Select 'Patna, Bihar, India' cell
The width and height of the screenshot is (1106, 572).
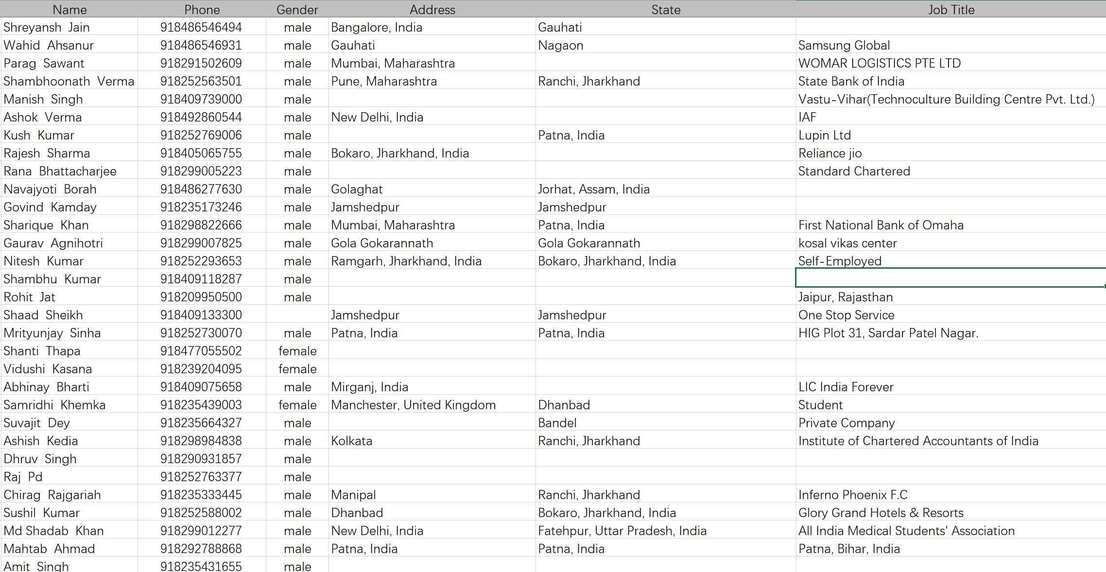[951, 549]
